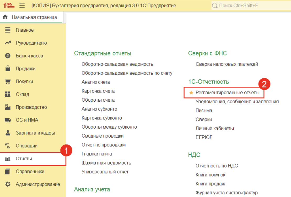
Task: Click the Покупки shopping cart icon
Action: click(x=7, y=81)
